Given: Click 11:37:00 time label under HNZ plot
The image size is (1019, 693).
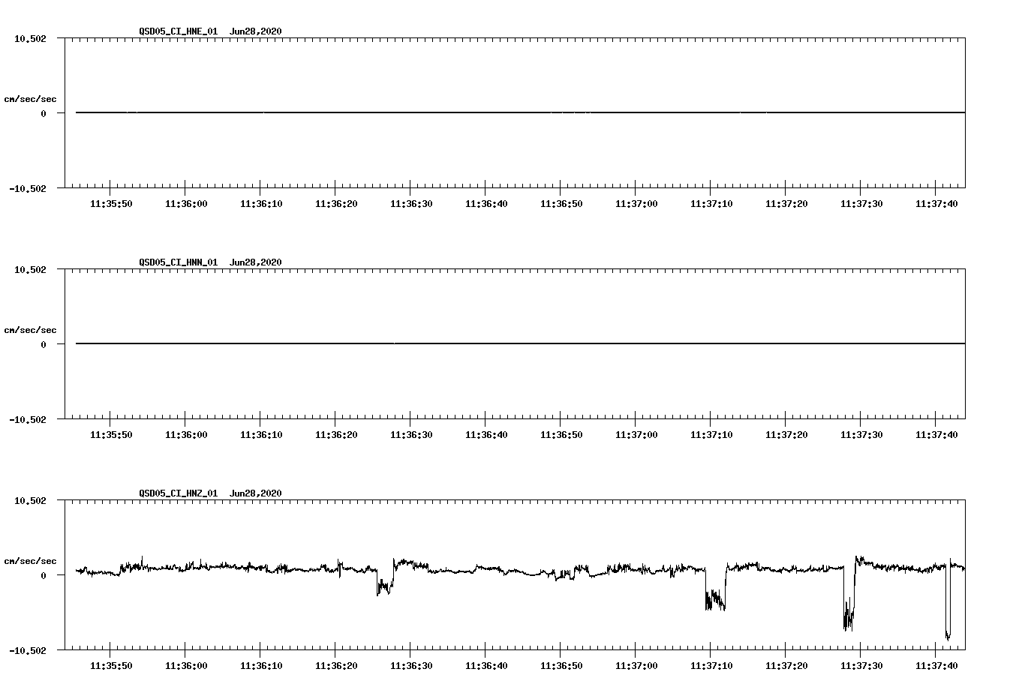Looking at the screenshot, I should (x=636, y=666).
